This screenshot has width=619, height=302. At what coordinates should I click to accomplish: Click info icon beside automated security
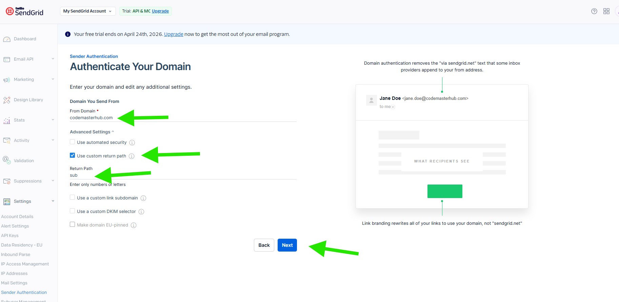point(132,143)
